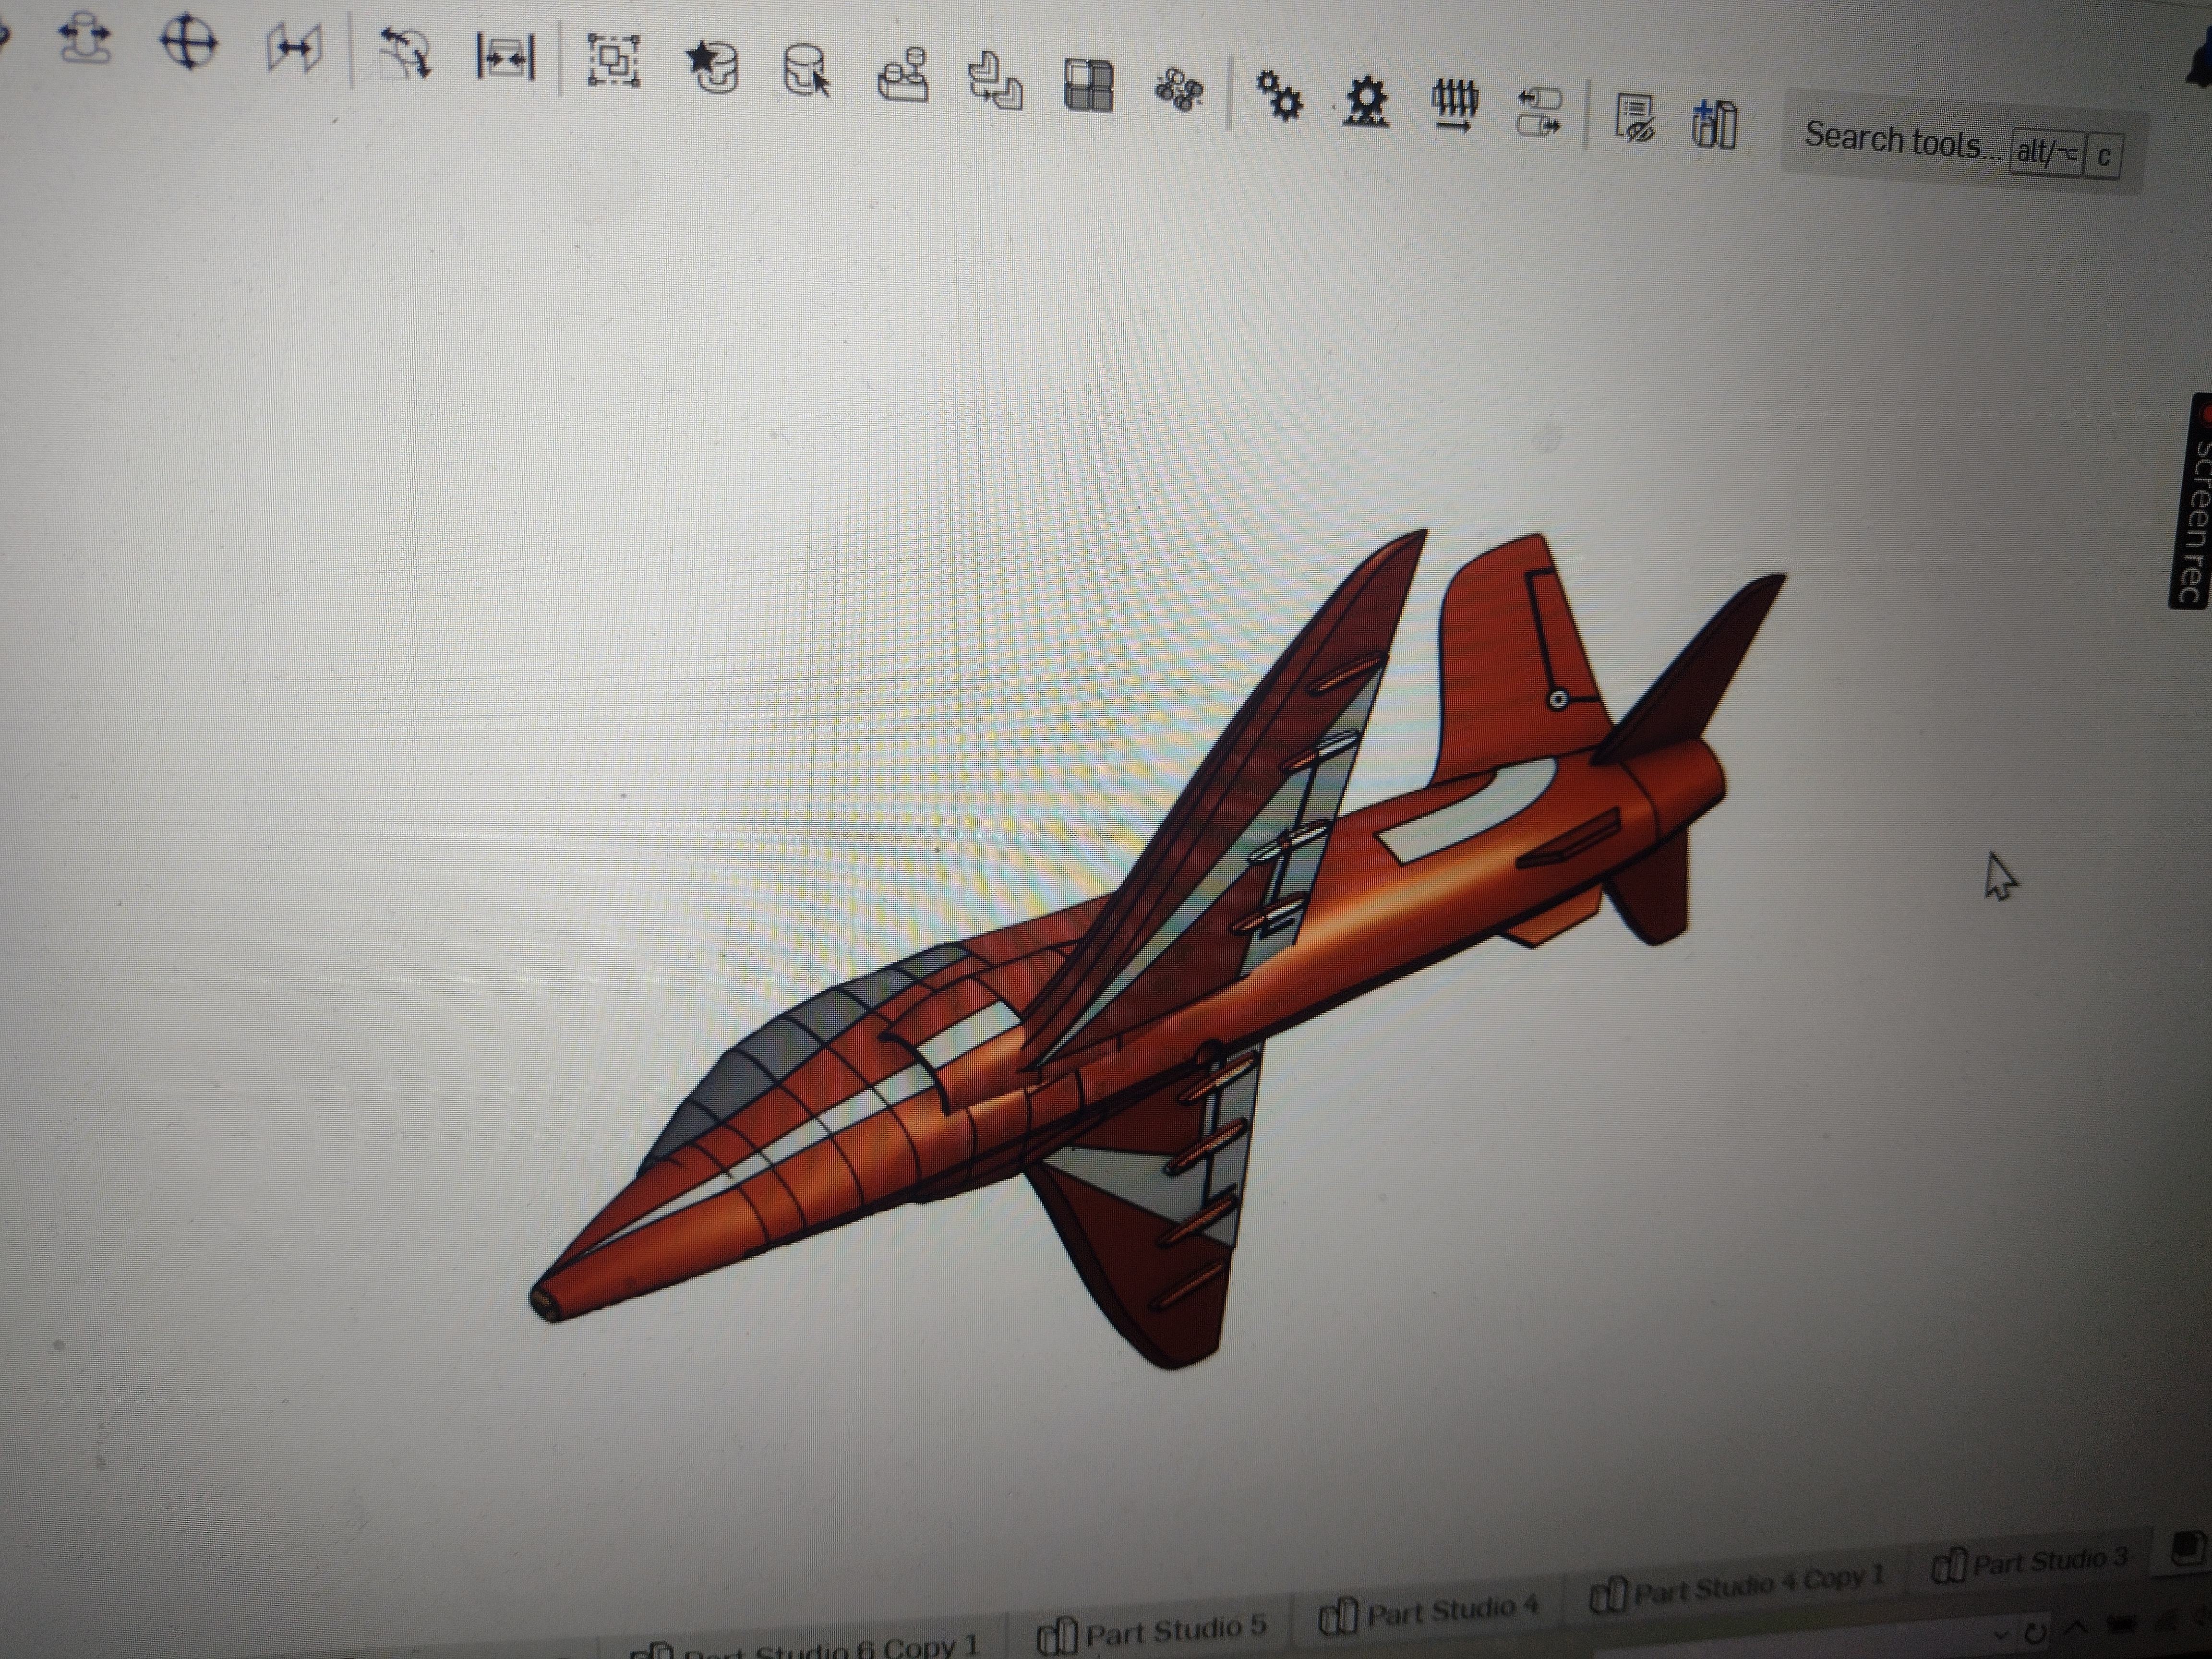Open the four-pane grid icon
The width and height of the screenshot is (2212, 1659).
coord(1088,85)
